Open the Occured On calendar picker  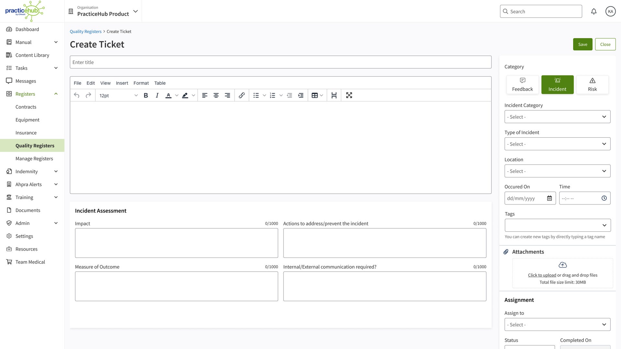(x=550, y=198)
